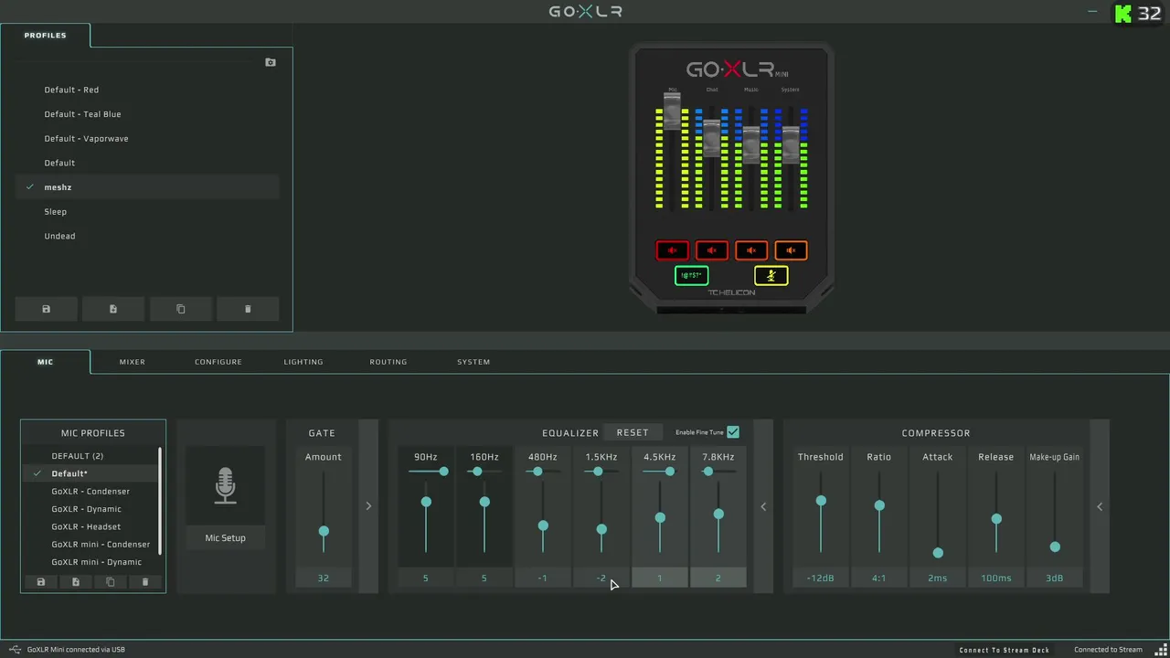The image size is (1170, 658).
Task: Click the 160Hz fine tune horizontal slider handle
Action: point(477,472)
